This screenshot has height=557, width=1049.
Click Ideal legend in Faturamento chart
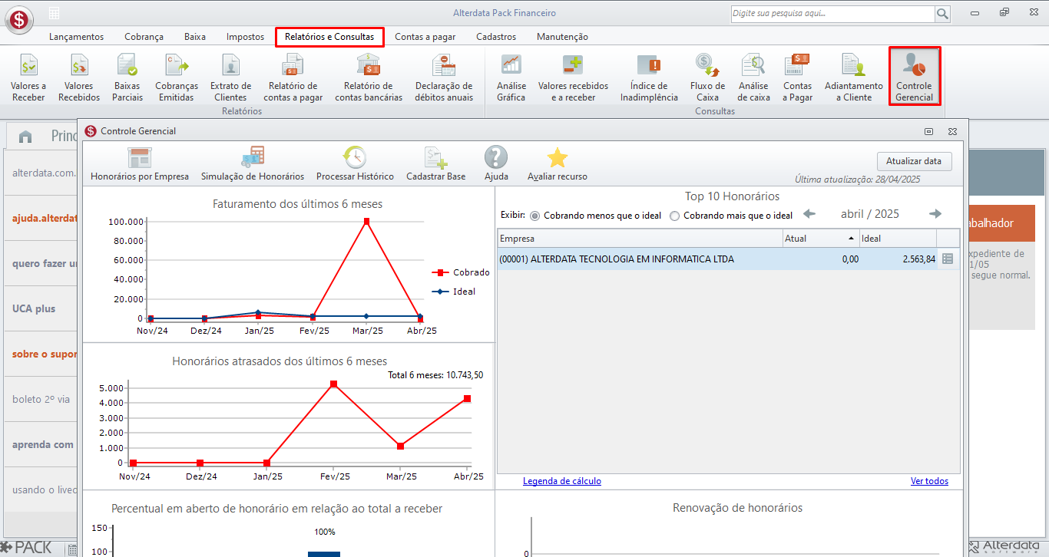tap(454, 292)
